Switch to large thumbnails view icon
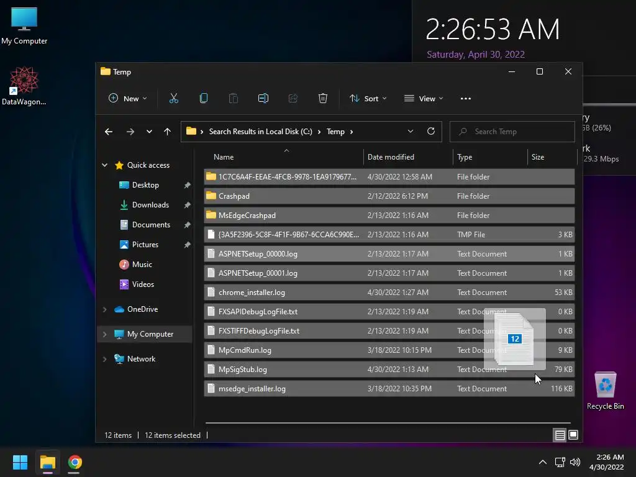Viewport: 636px width, 477px height. [573, 435]
